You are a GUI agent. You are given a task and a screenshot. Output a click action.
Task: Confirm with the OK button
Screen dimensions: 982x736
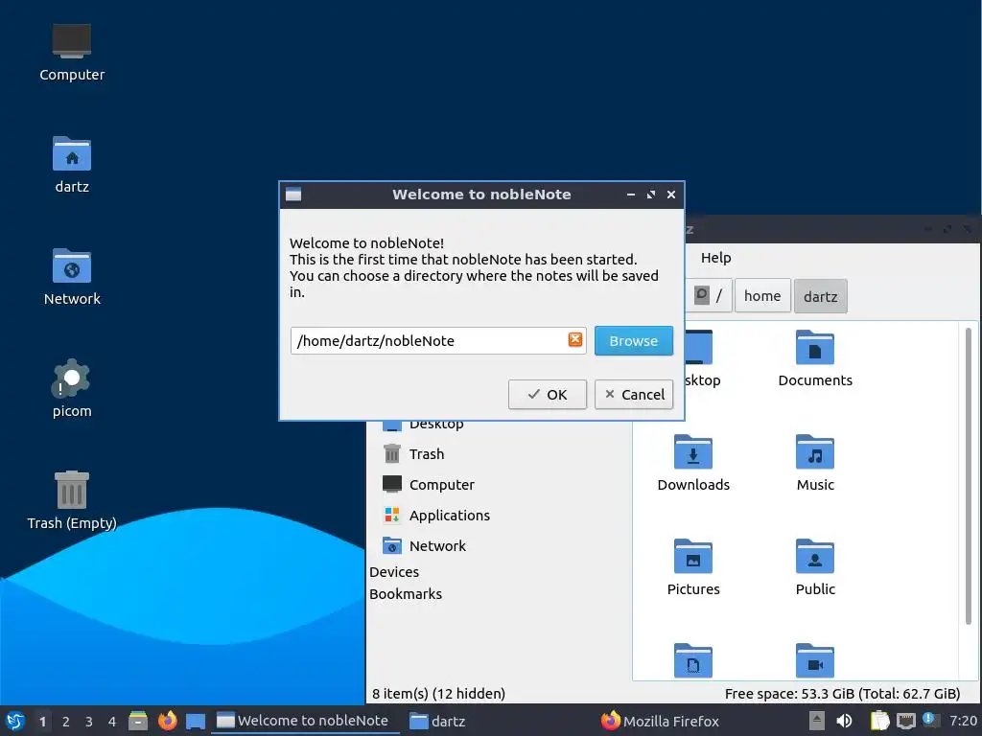tap(547, 394)
